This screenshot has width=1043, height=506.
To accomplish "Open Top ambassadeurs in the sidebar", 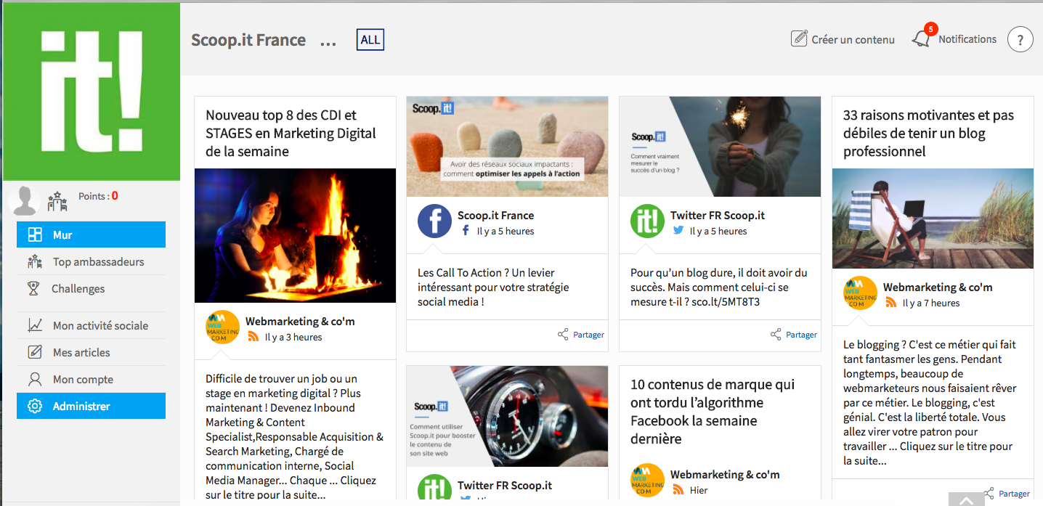I will pos(91,261).
